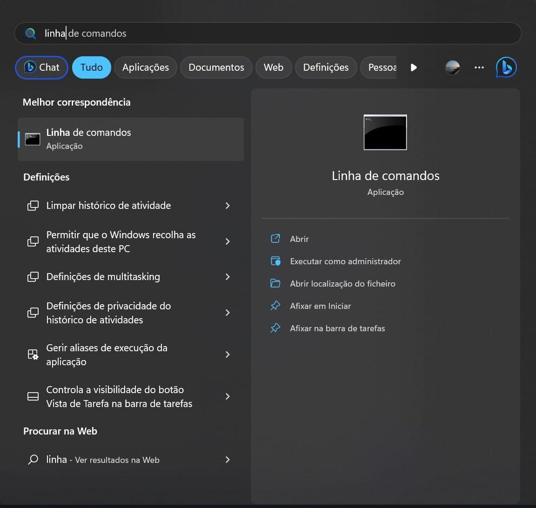
Task: Open Linha de comandos best match result
Action: 130,139
